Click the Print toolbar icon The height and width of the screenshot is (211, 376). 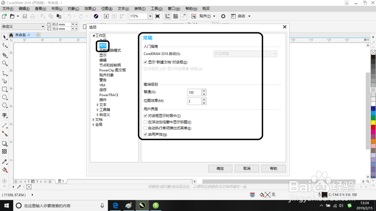click(x=33, y=16)
